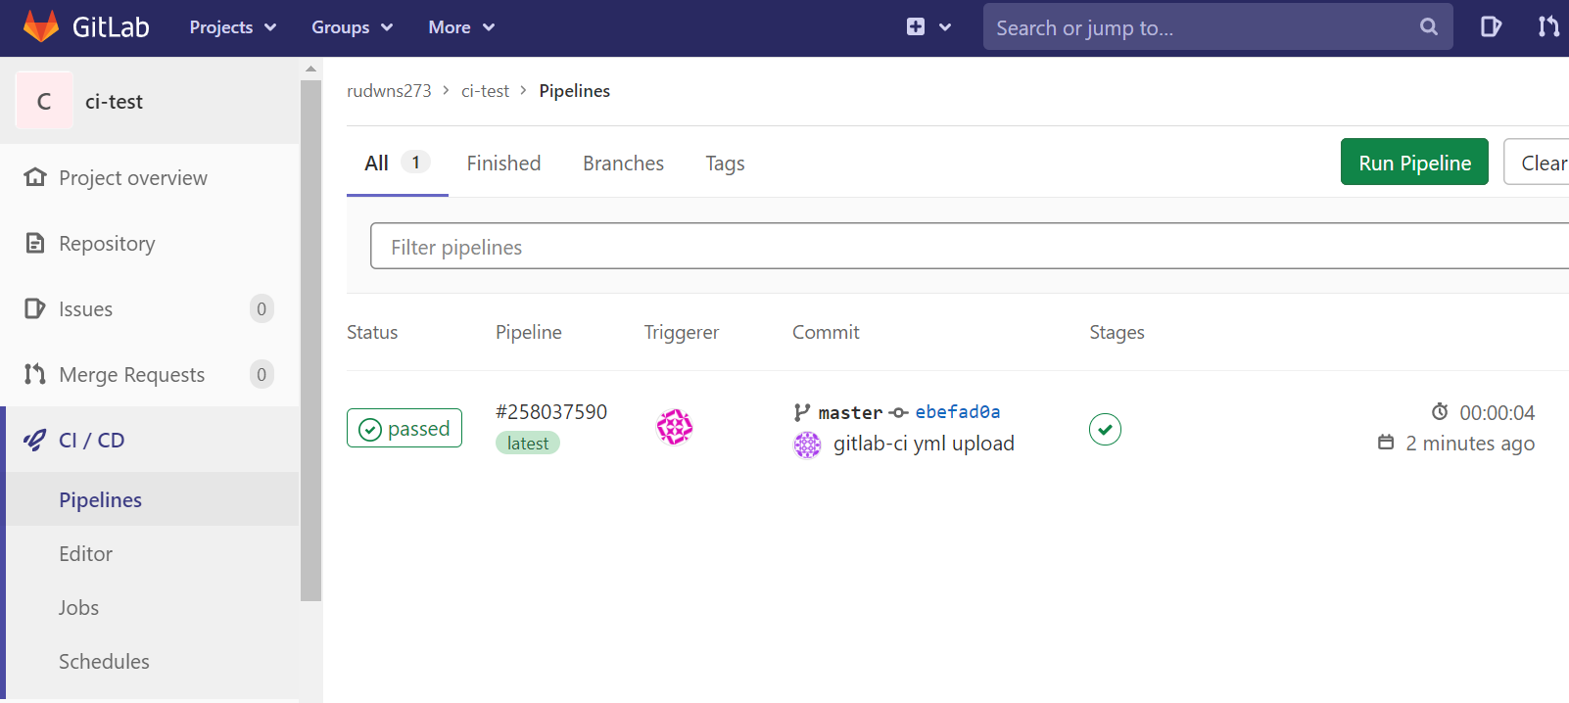Click the branch icon before master
This screenshot has width=1569, height=703.
pyautogui.click(x=802, y=412)
